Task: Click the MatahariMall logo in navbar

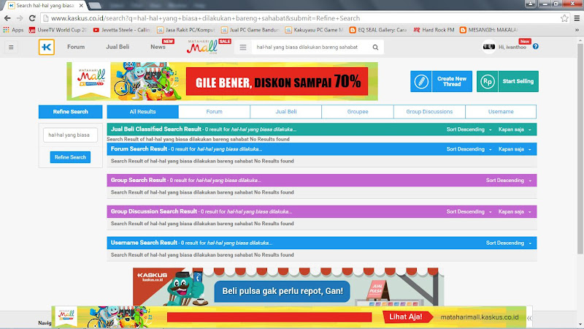Action: [x=202, y=48]
